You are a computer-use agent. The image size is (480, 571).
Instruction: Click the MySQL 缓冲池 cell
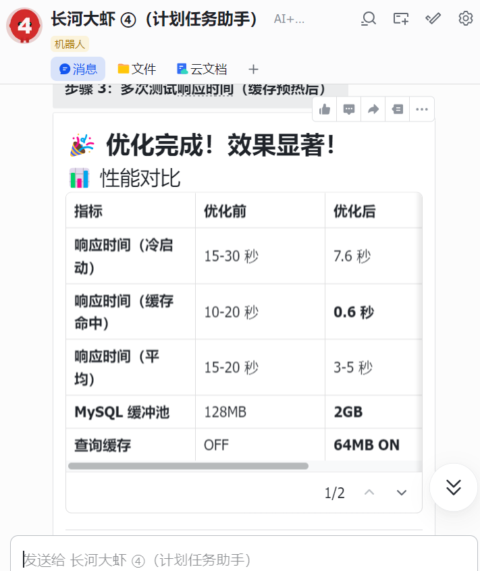click(131, 412)
